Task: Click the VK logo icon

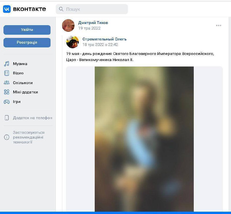Action: click(x=7, y=9)
